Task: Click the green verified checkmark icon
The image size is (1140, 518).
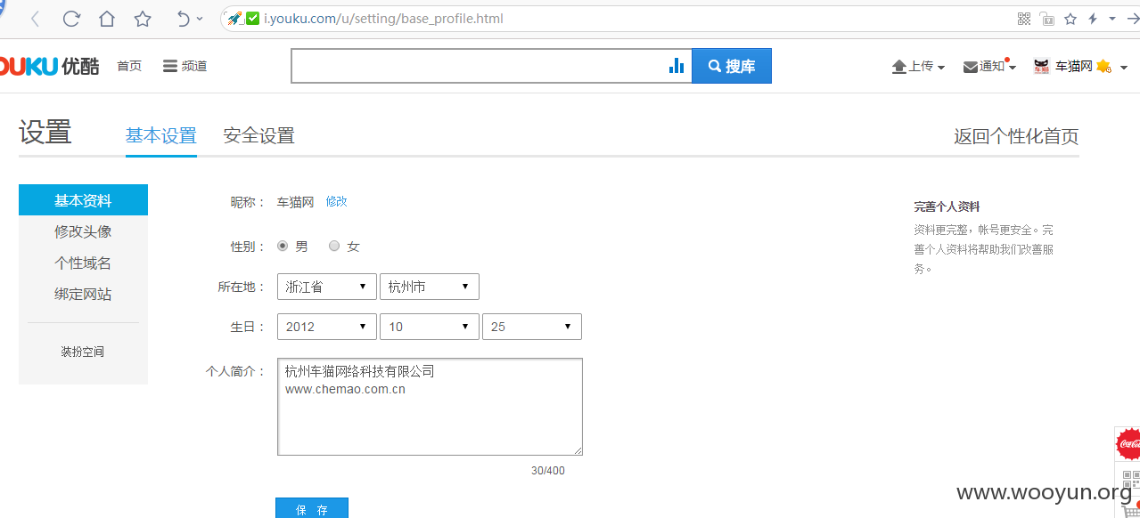Action: 253,18
